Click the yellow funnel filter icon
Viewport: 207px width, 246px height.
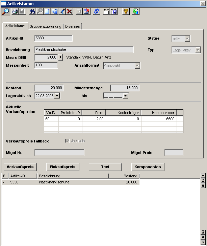tap(126, 12)
